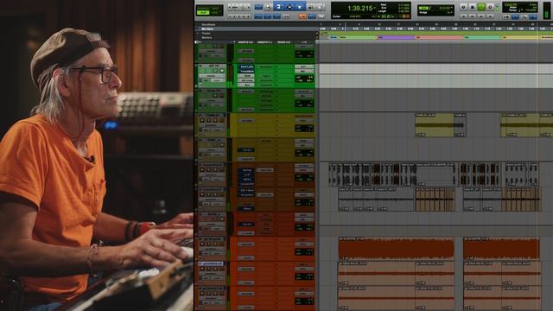
Task: Open the track view selector on upper yellow track
Action: (x=211, y=125)
